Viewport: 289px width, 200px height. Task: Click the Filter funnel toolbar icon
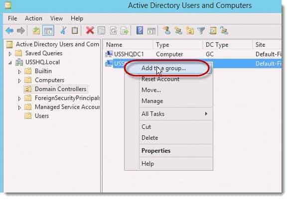click(201, 30)
